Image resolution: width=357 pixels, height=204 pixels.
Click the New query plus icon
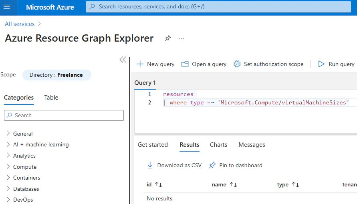coord(140,64)
